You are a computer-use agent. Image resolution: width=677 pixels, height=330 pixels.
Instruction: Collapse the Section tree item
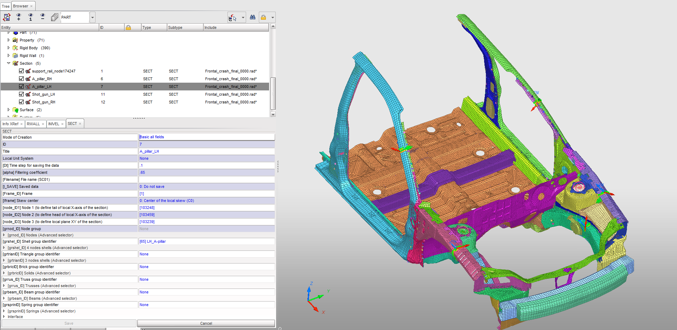point(8,63)
